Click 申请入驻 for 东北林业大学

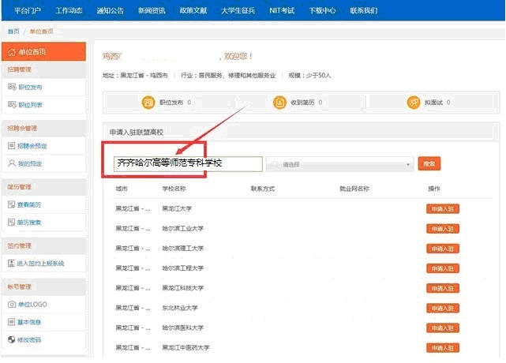(443, 308)
